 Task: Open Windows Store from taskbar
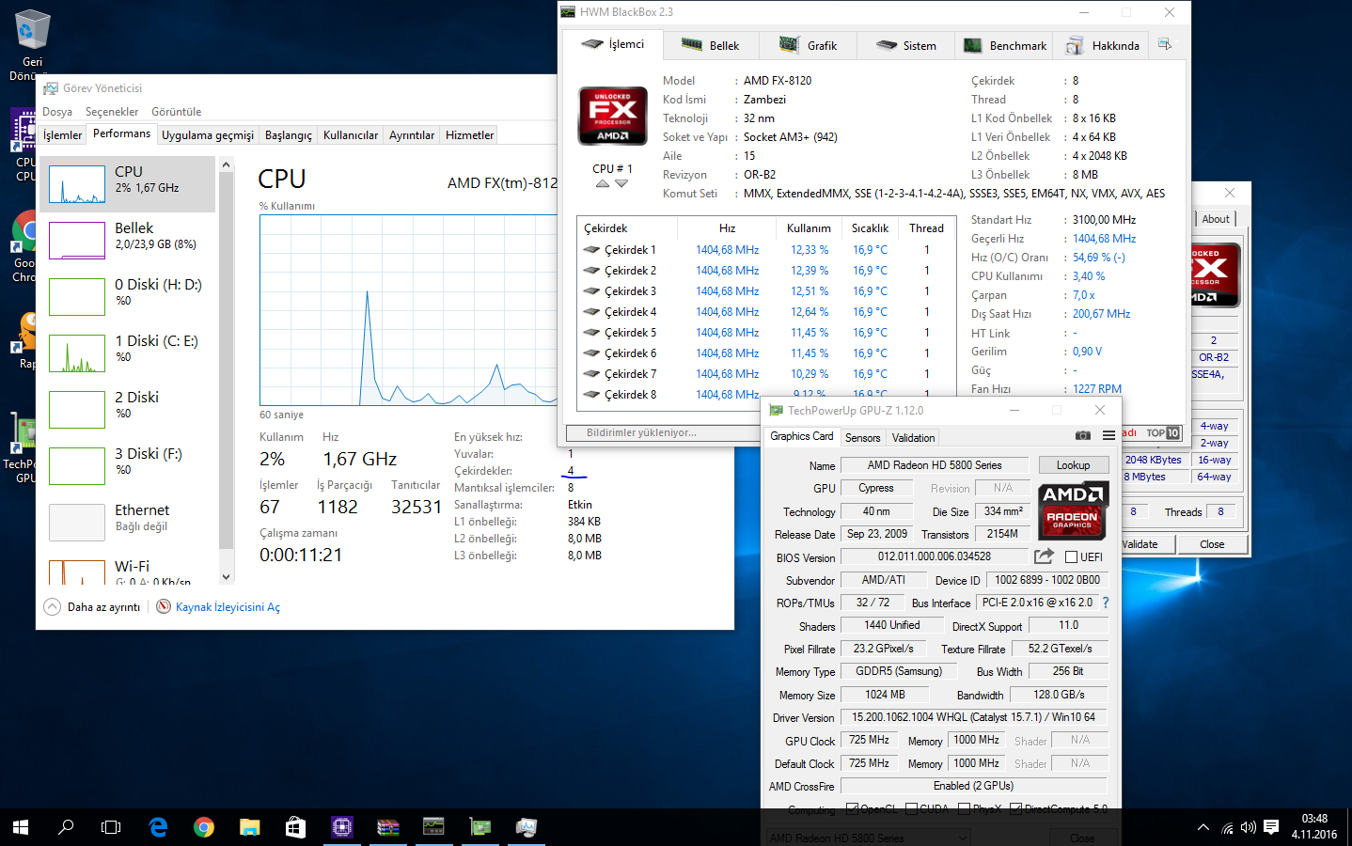(295, 827)
